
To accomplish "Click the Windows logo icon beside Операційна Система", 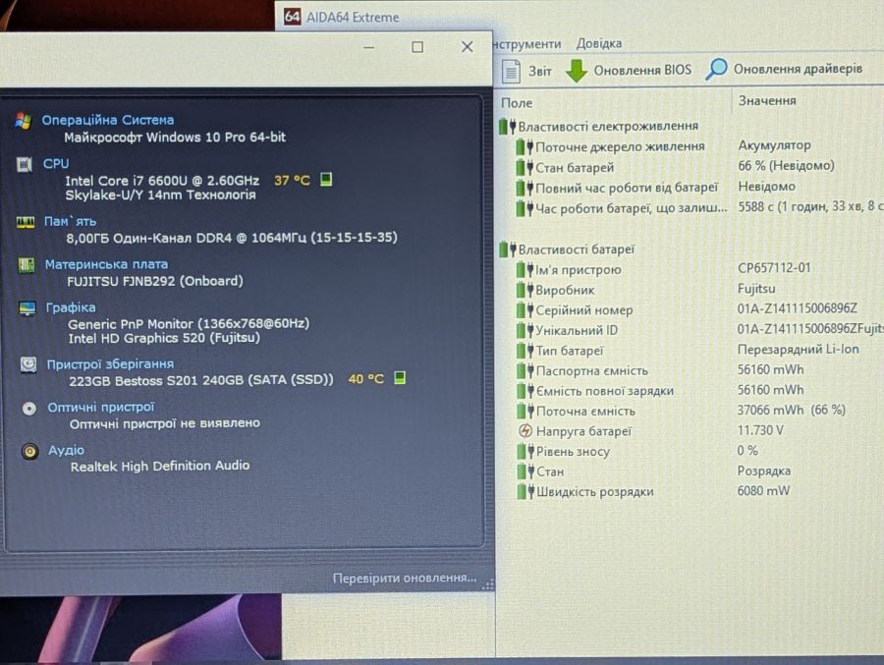I will coord(24,120).
